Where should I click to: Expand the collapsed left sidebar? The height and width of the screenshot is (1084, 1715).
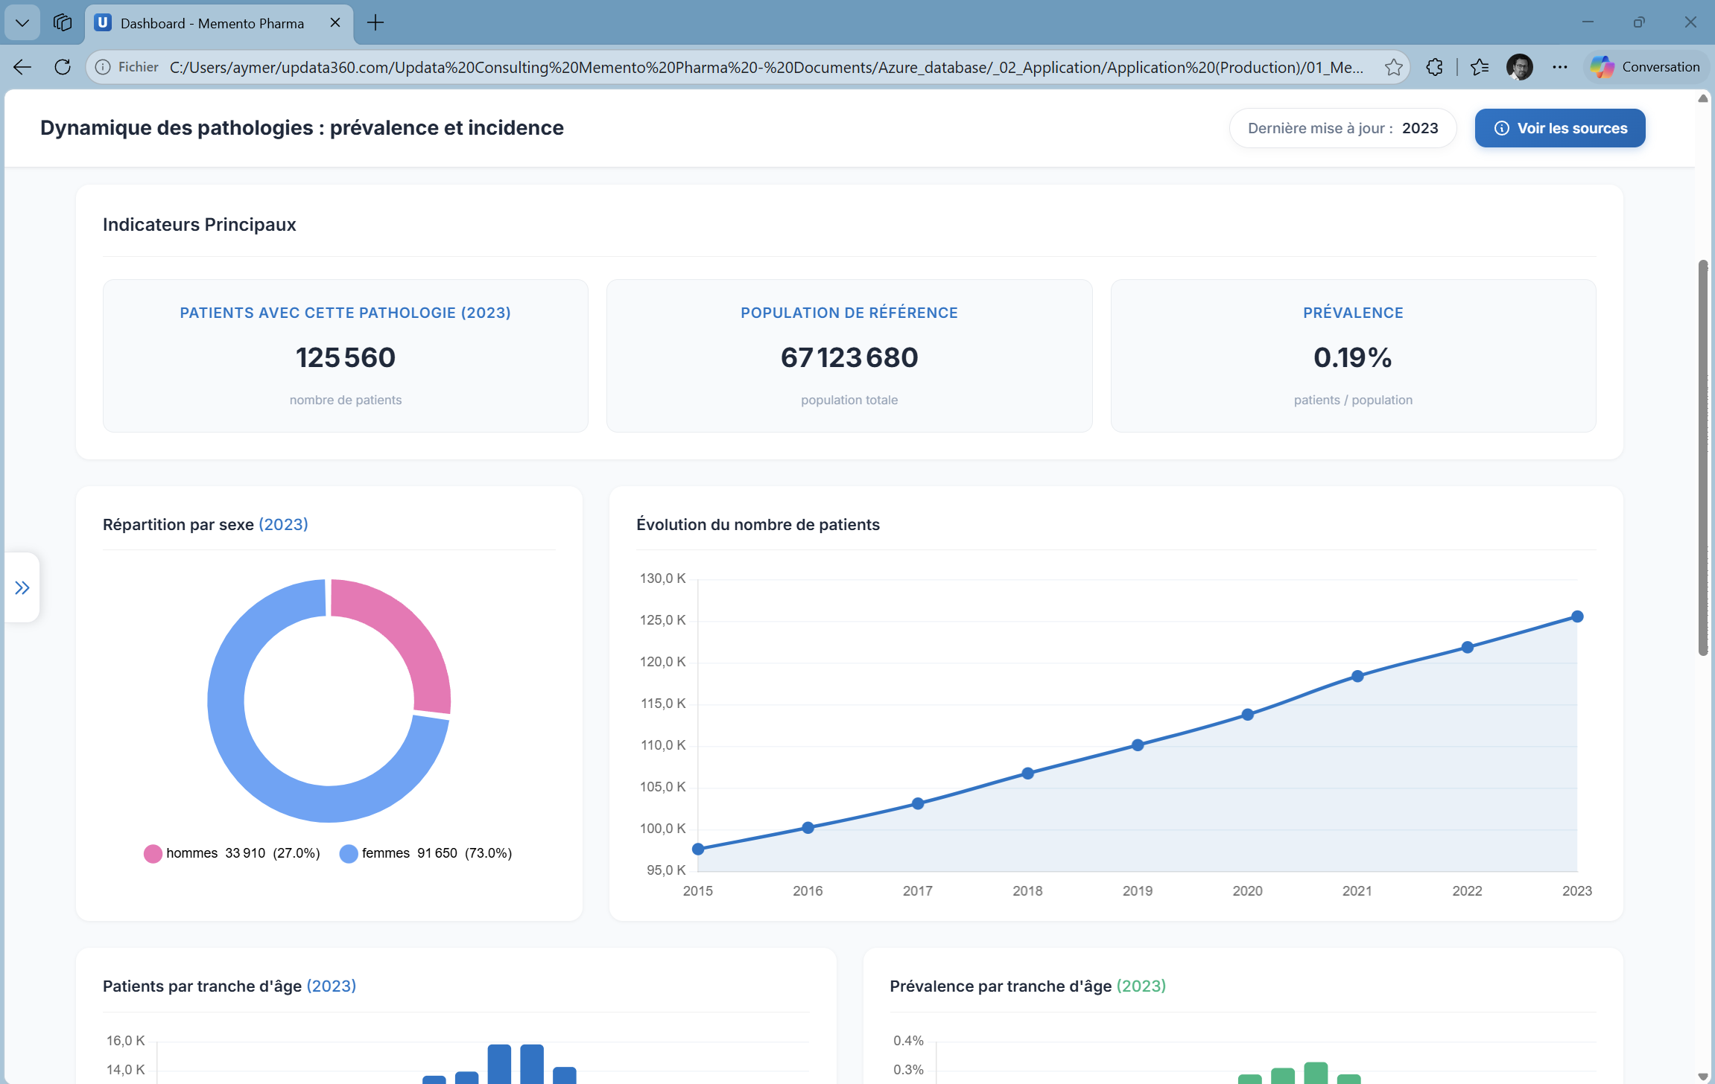tap(22, 588)
